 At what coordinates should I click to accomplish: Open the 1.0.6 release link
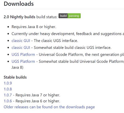8,101
